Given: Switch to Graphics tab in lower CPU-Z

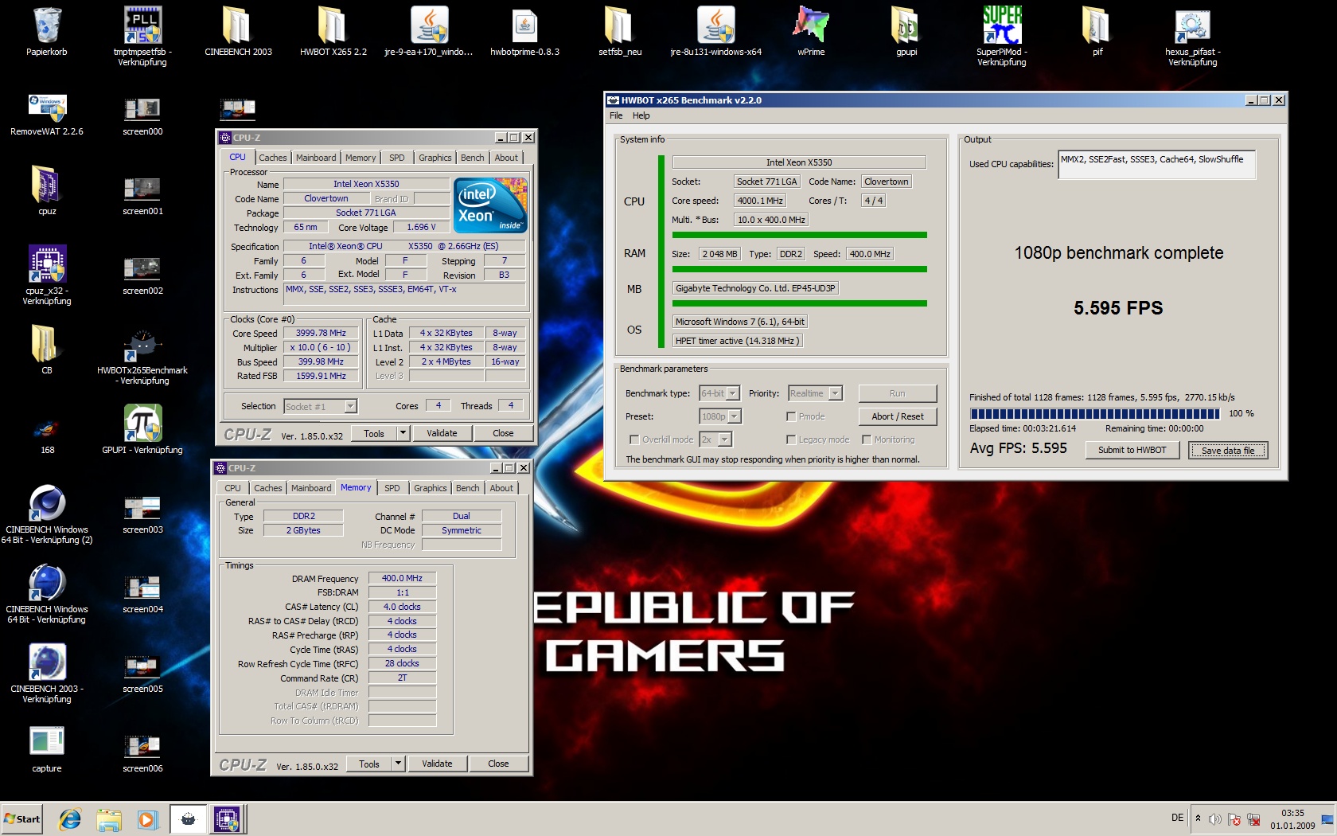Looking at the screenshot, I should point(431,488).
